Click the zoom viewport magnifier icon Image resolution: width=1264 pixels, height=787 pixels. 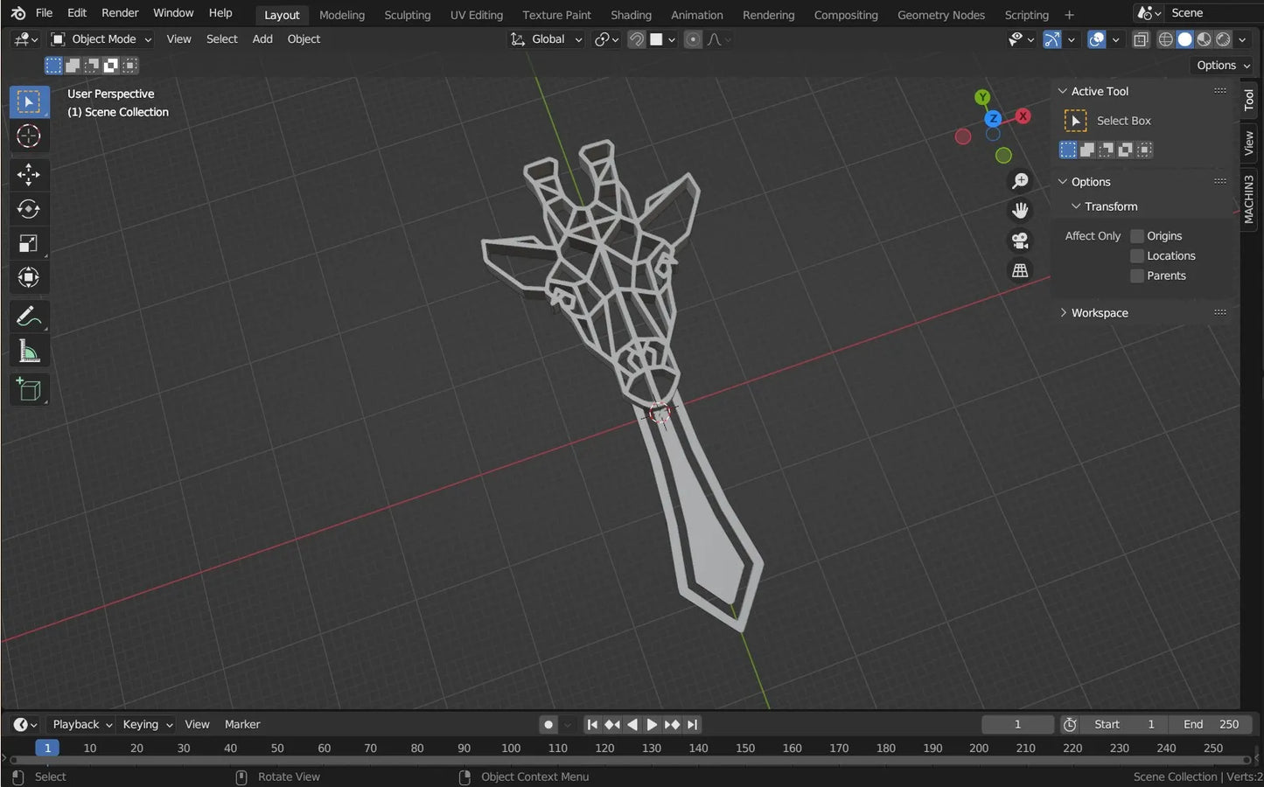[1020, 181]
